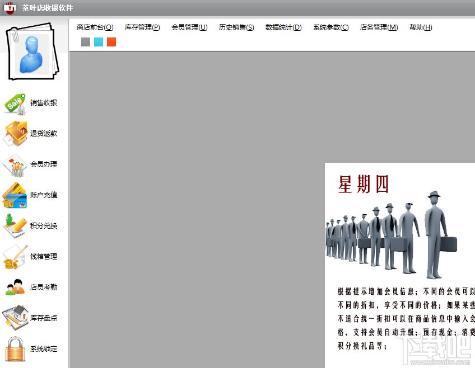
Task: Open the 会员管理(U) menu
Action: (189, 27)
